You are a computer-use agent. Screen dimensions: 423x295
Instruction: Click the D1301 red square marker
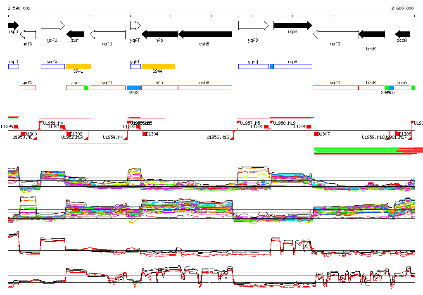(63, 126)
